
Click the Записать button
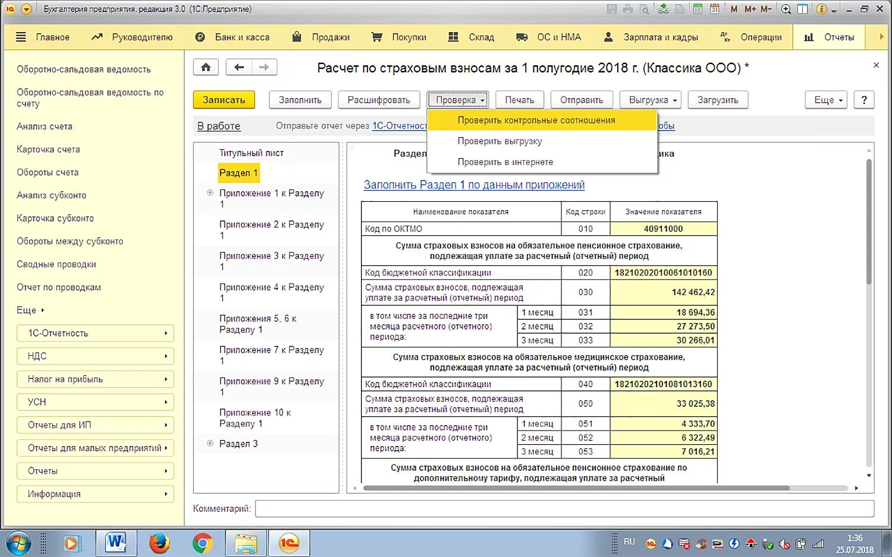224,100
